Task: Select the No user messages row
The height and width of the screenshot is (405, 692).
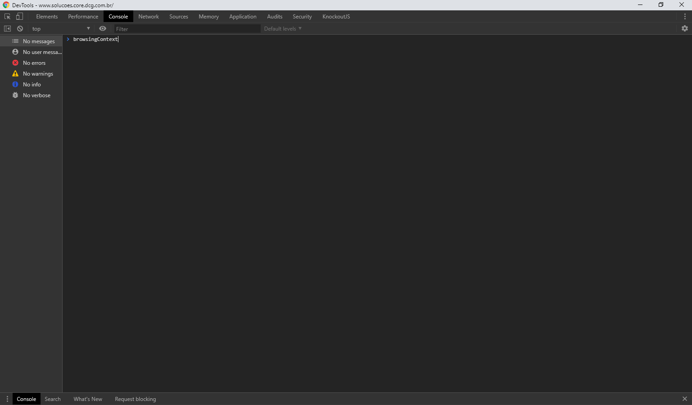Action: click(31, 52)
